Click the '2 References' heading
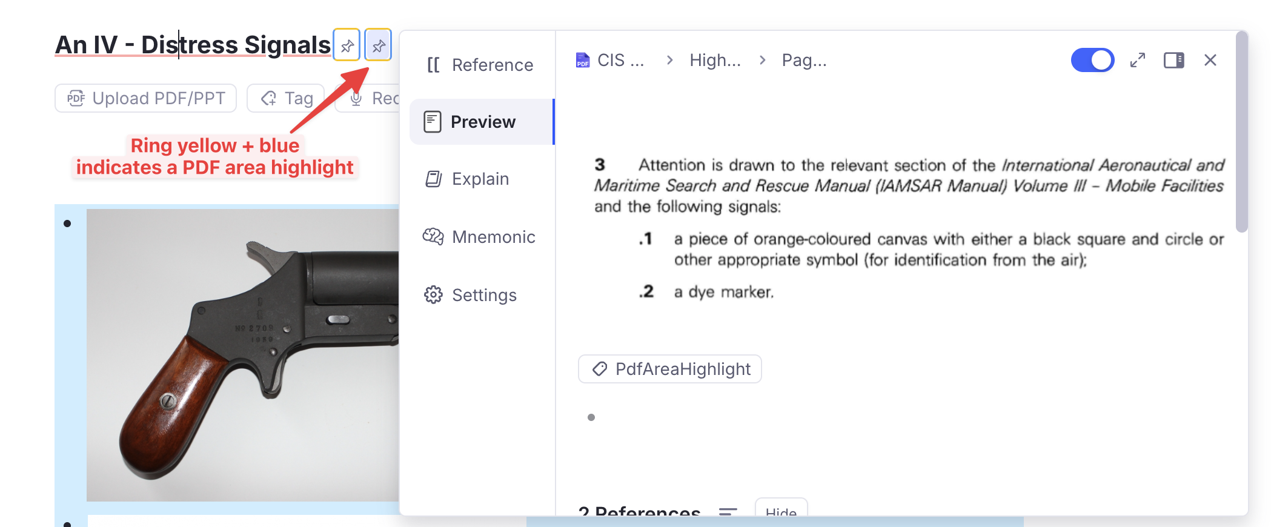The image size is (1271, 527). point(639,511)
